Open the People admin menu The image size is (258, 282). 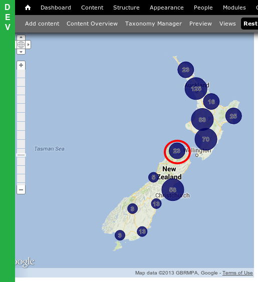(203, 8)
